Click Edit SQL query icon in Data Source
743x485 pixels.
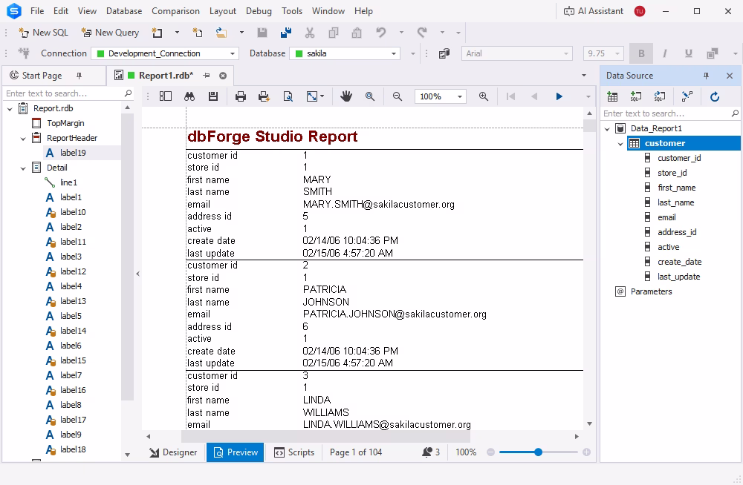click(660, 96)
